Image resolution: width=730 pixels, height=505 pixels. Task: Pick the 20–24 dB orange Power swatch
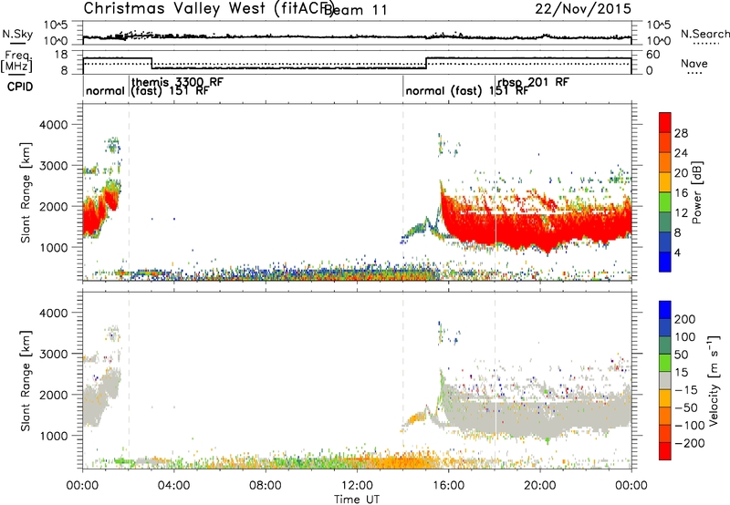click(665, 162)
